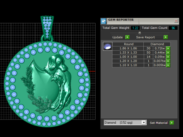Click the green arrow beside Update

[127, 37]
